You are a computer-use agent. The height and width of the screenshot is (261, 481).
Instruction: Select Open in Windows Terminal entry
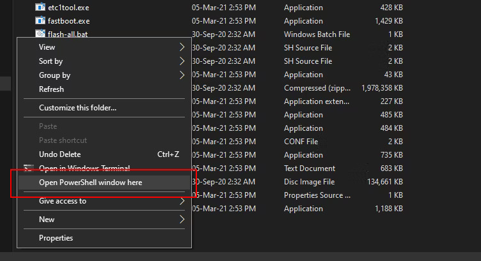(84, 168)
